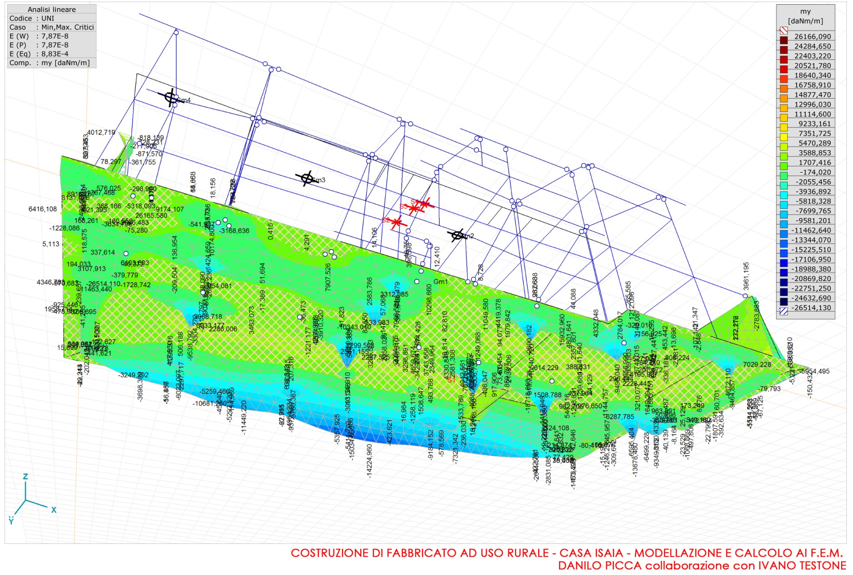Screen dimensions: 853x575
Task: Select legend value -11462,640
Action: coord(811,230)
